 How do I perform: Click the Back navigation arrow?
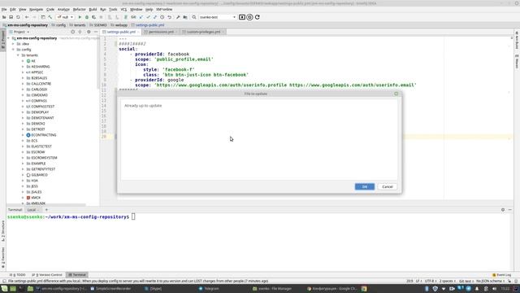pos(27,17)
